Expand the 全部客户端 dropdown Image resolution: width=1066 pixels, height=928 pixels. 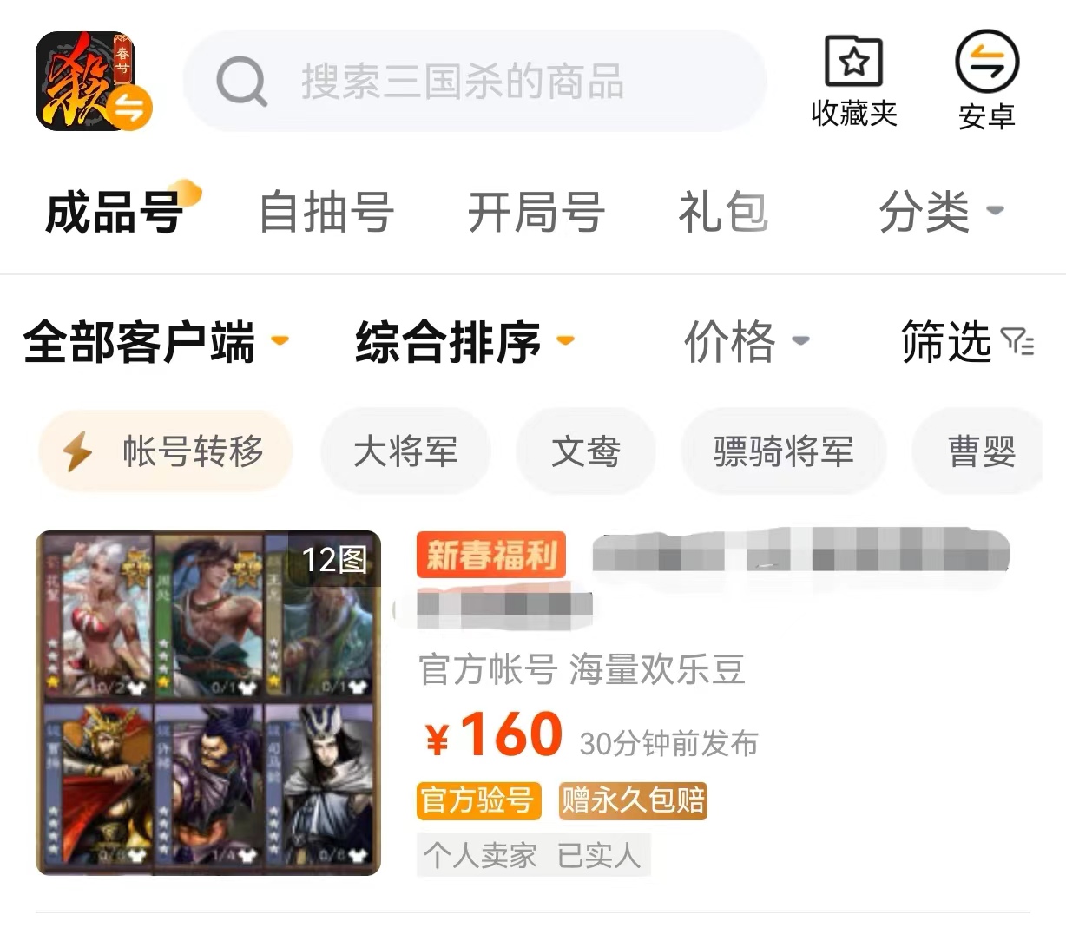click(156, 341)
